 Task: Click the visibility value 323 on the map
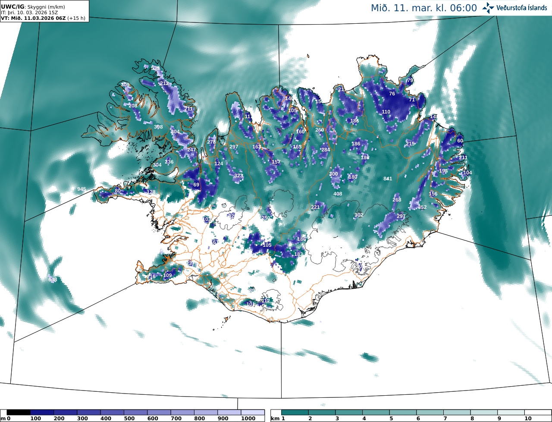click(238, 176)
